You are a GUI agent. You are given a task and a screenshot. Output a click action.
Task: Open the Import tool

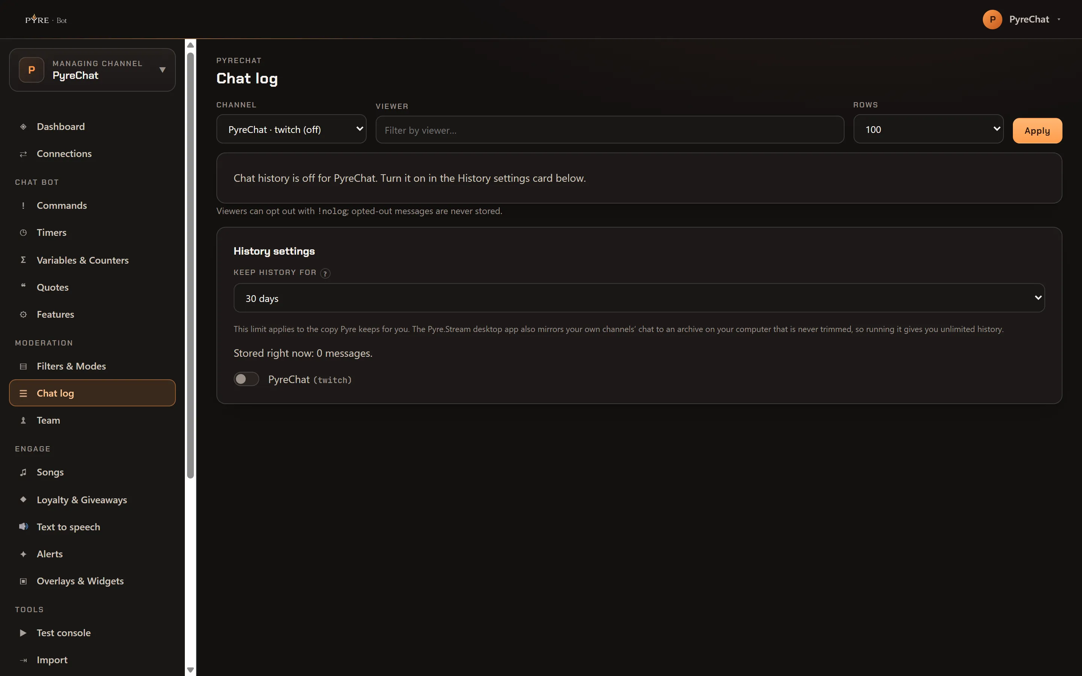[x=92, y=660]
